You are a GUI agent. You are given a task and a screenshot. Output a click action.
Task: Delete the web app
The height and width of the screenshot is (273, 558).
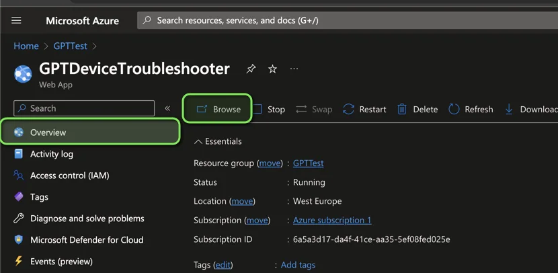tap(417, 110)
